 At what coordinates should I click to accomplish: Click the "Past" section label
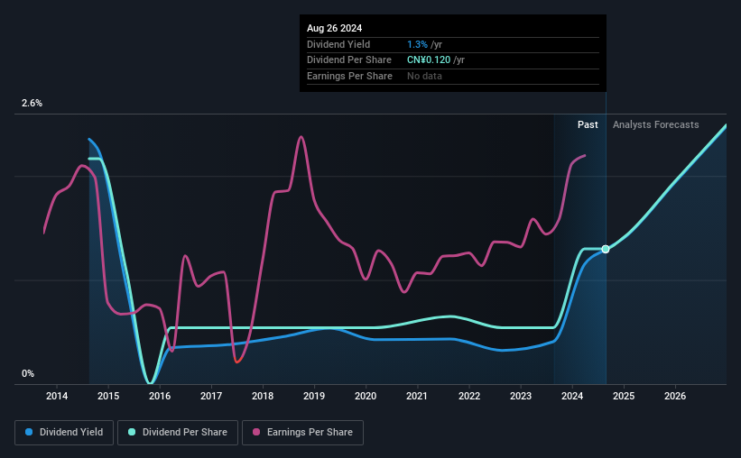coord(588,125)
